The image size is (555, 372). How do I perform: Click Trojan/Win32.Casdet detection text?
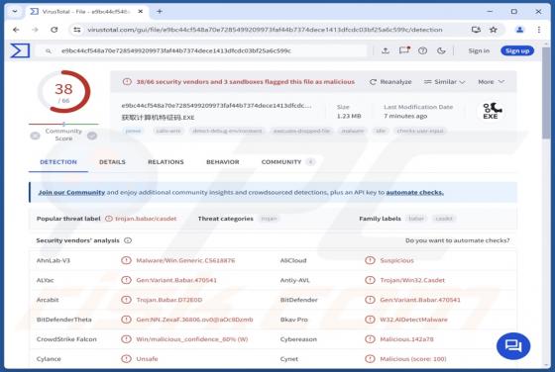(412, 281)
